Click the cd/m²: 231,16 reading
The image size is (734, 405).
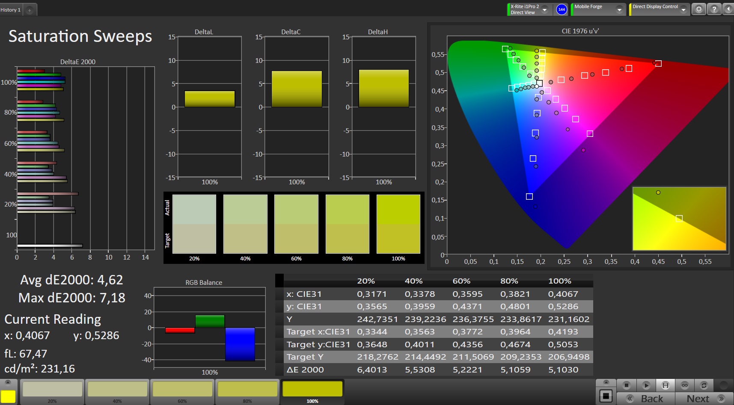(x=39, y=369)
